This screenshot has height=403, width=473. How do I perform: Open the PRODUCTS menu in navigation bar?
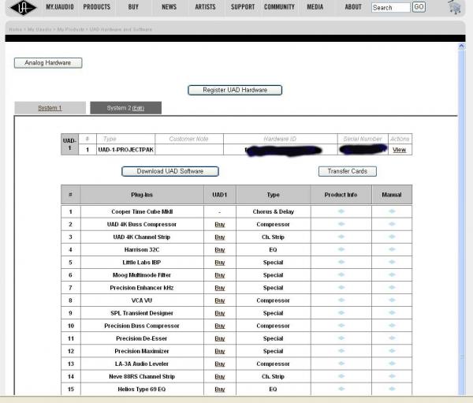(x=96, y=7)
